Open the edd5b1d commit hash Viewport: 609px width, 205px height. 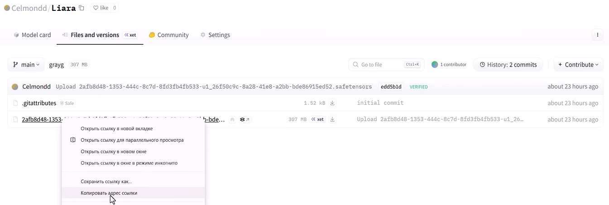coord(391,86)
